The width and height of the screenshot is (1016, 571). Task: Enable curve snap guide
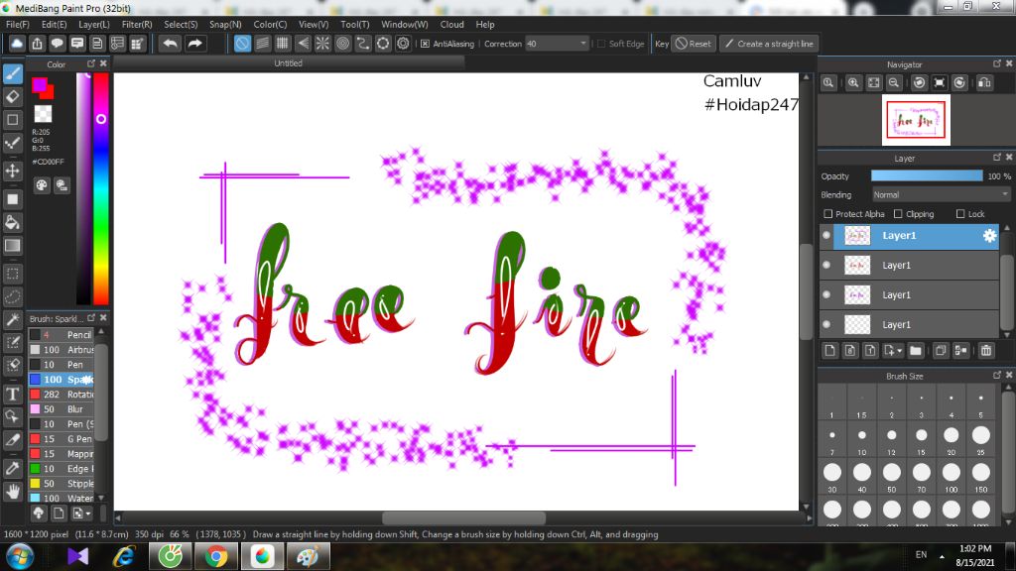[363, 44]
